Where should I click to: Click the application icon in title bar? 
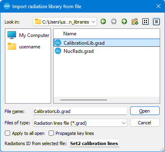[x=7, y=6]
